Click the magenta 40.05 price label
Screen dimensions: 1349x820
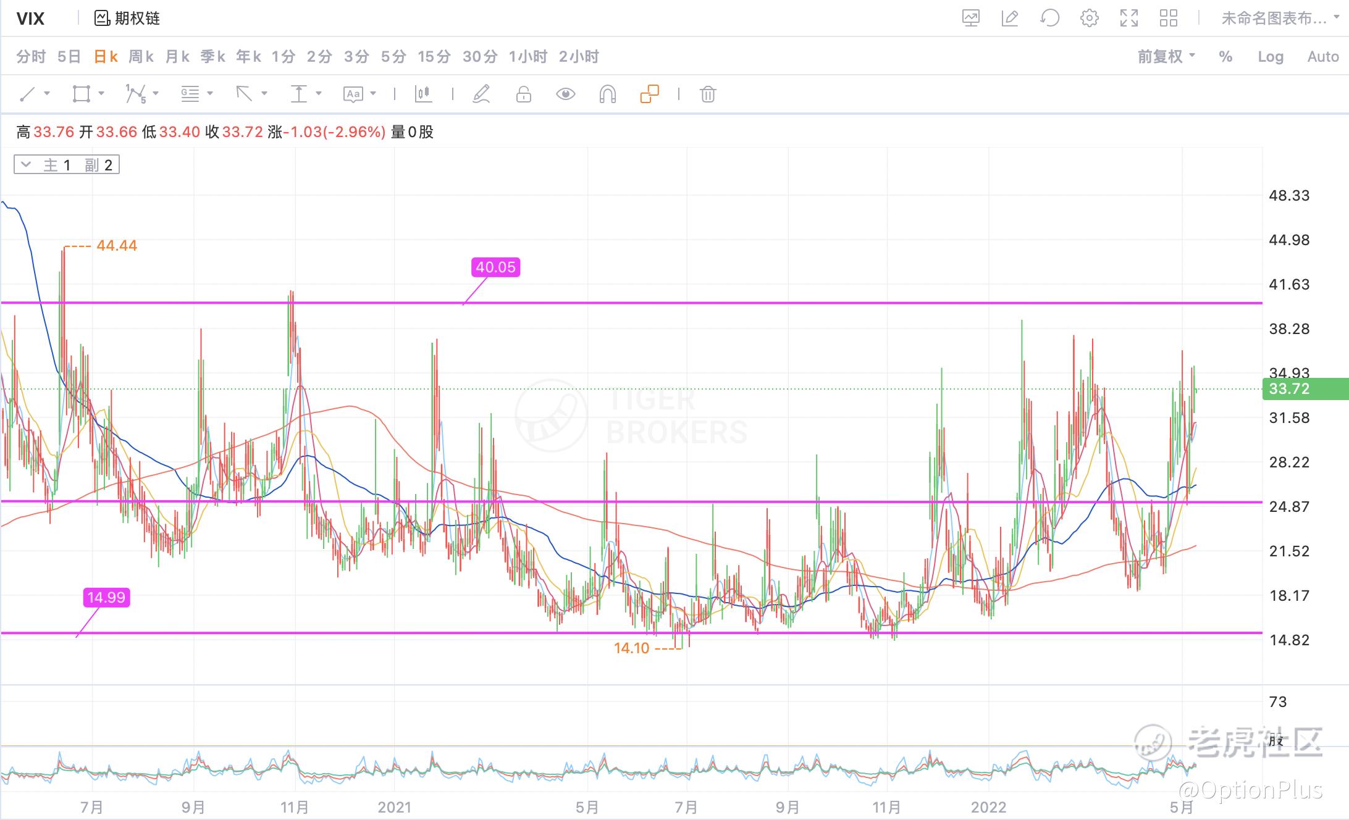[x=495, y=267]
